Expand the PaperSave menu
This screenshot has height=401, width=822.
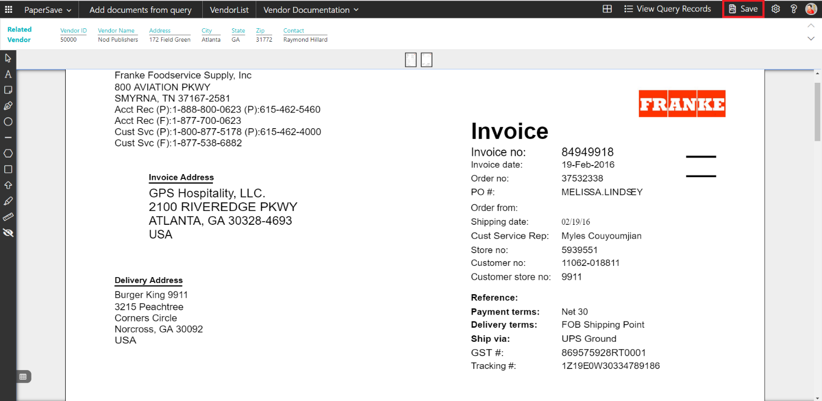coord(48,10)
